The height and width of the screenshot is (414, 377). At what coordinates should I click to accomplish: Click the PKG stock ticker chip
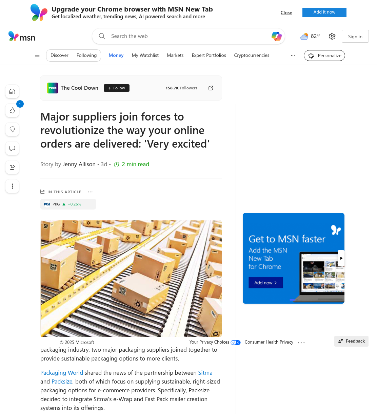pos(68,204)
